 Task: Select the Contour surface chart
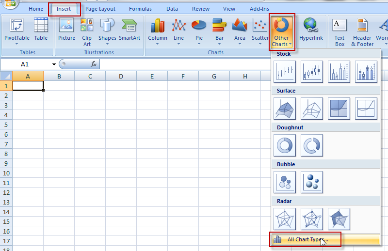[339, 109]
